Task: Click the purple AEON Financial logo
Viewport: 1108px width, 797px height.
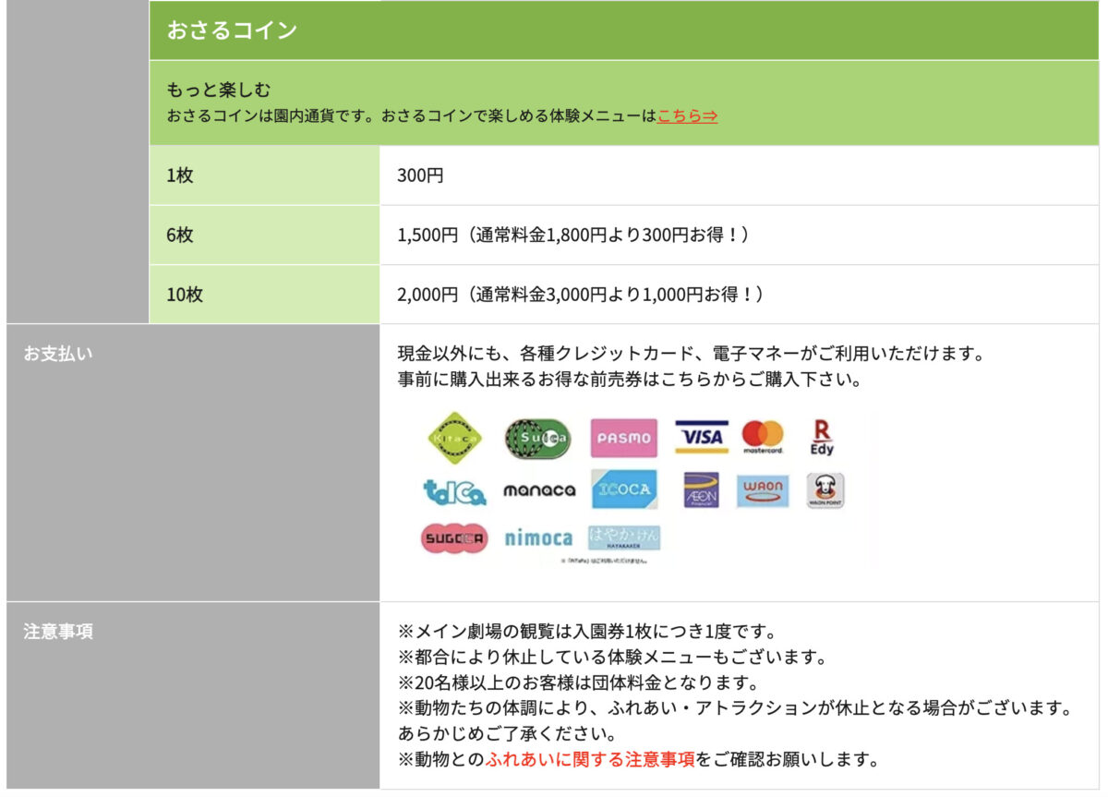Action: pos(701,490)
